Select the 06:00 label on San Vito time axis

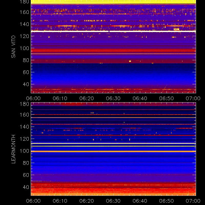(33, 98)
